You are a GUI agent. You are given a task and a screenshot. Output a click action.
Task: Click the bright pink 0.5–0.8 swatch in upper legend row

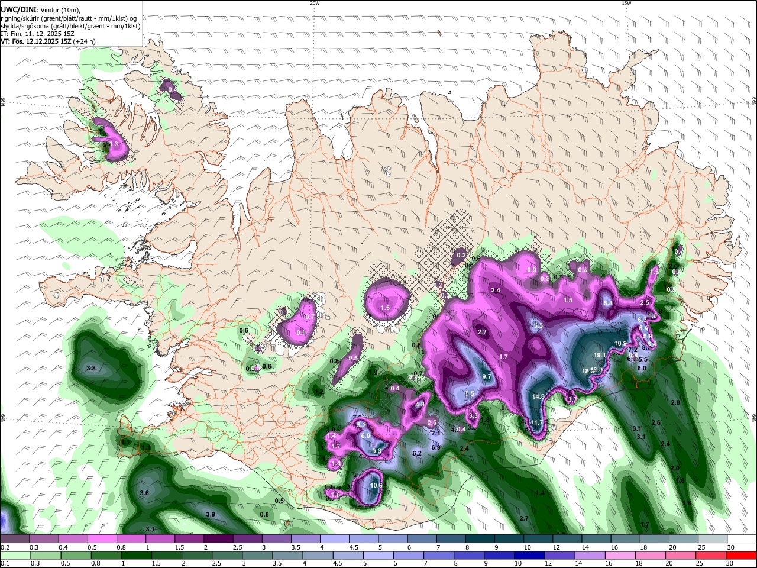tap(102, 539)
